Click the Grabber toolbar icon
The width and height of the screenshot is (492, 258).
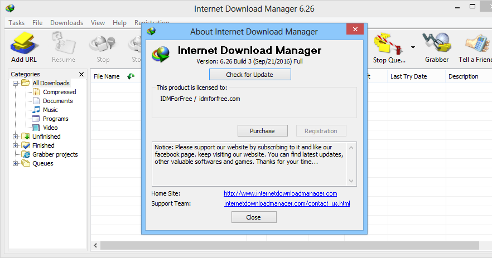[436, 47]
